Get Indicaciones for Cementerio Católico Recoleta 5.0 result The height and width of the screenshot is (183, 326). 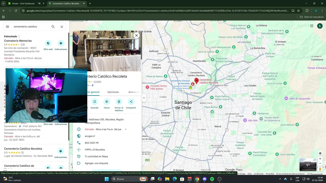point(61,151)
